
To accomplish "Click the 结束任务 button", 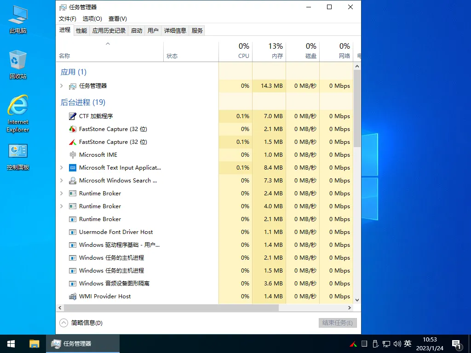I will tap(338, 323).
